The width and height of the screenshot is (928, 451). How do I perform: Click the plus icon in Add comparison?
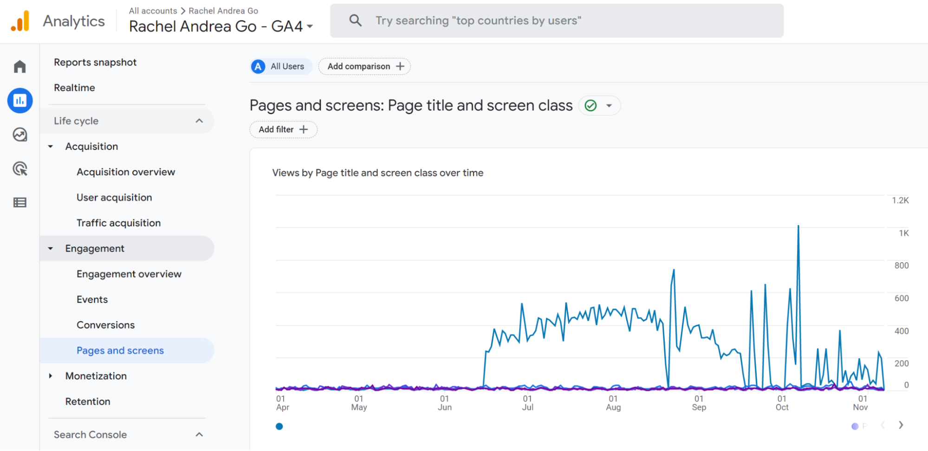click(400, 66)
